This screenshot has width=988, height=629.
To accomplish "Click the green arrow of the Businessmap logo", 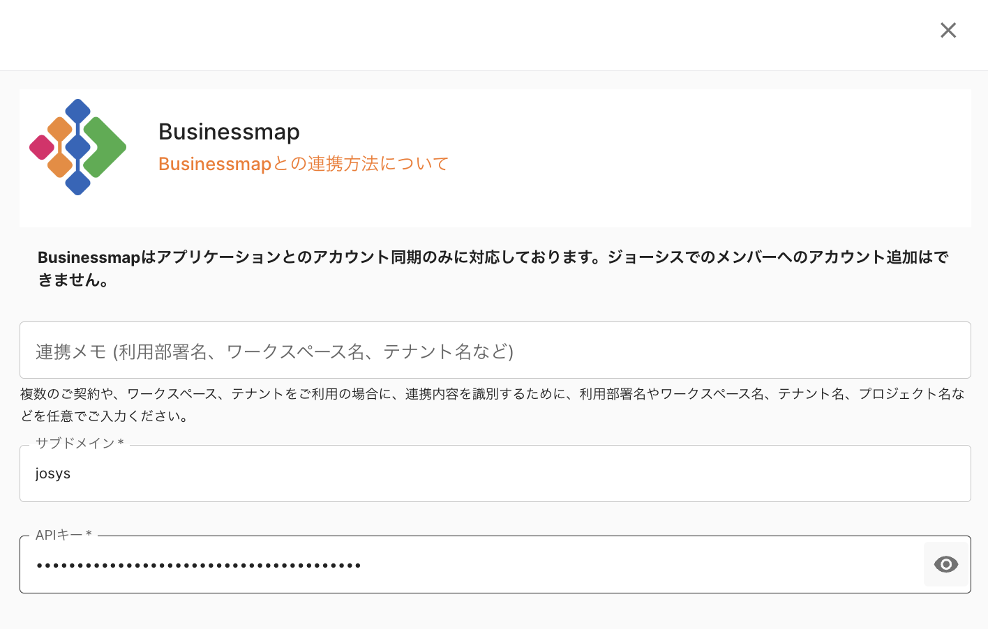I will tap(105, 147).
